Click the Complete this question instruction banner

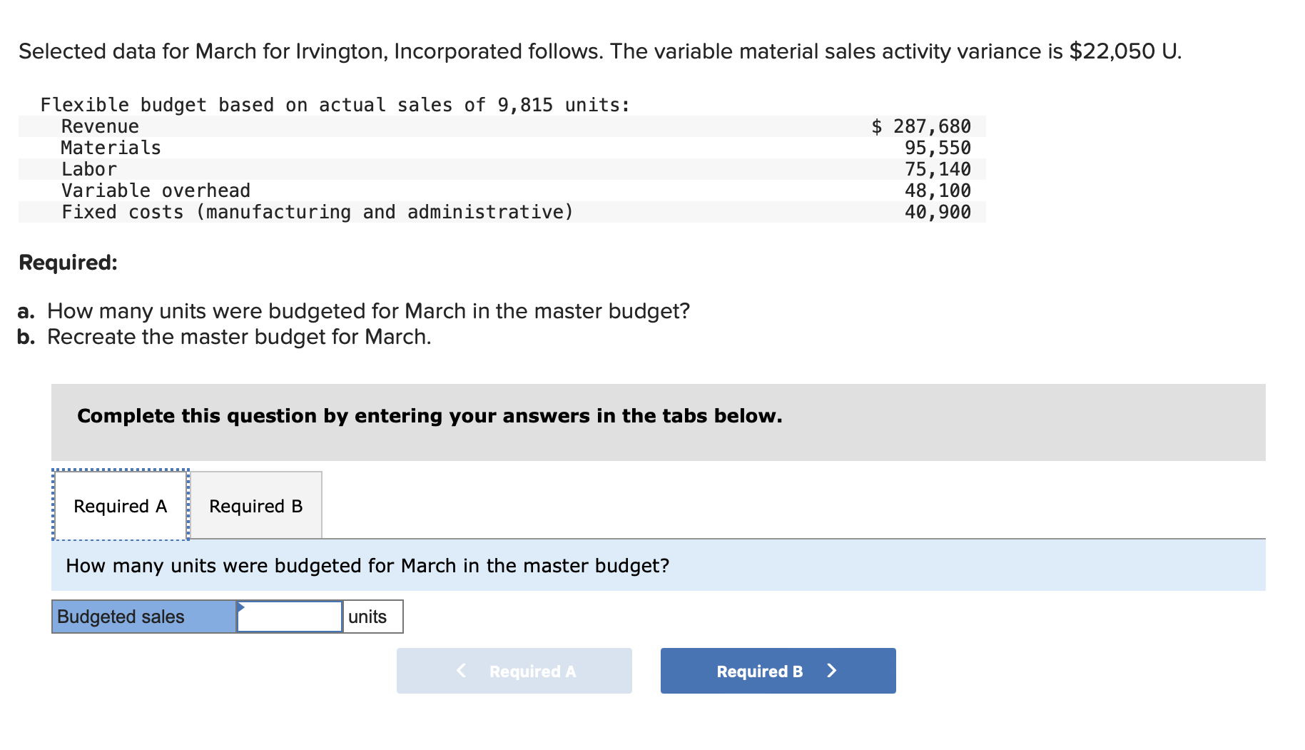429,416
